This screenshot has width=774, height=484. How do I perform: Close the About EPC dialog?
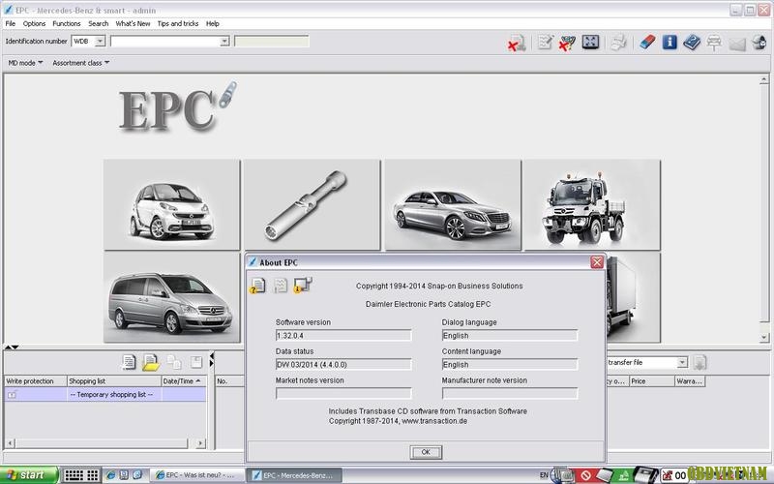[x=597, y=262]
